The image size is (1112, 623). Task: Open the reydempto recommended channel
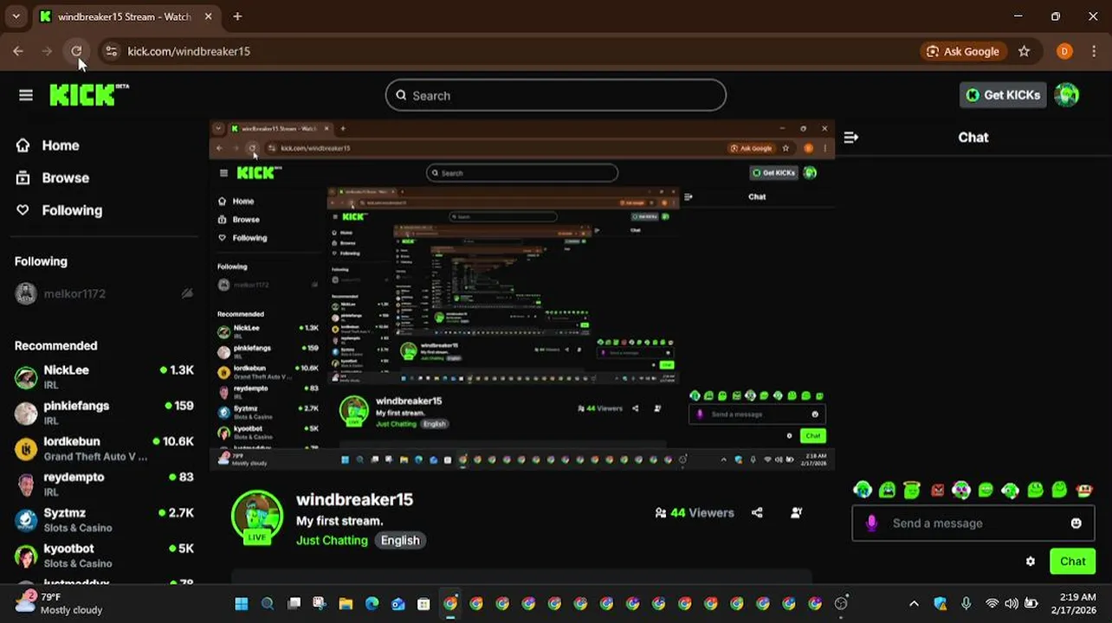tap(104, 484)
